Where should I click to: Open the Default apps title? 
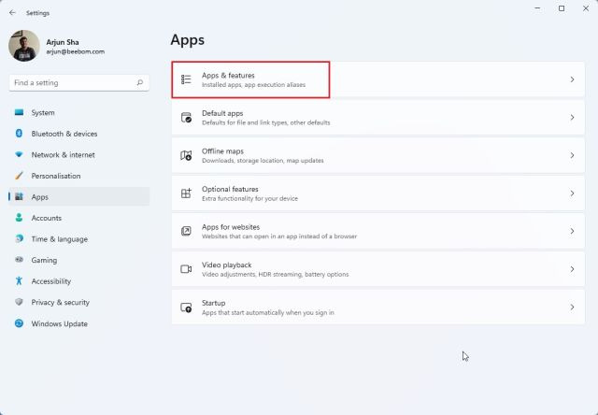tap(222, 113)
